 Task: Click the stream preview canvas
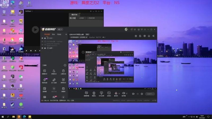click(112, 65)
